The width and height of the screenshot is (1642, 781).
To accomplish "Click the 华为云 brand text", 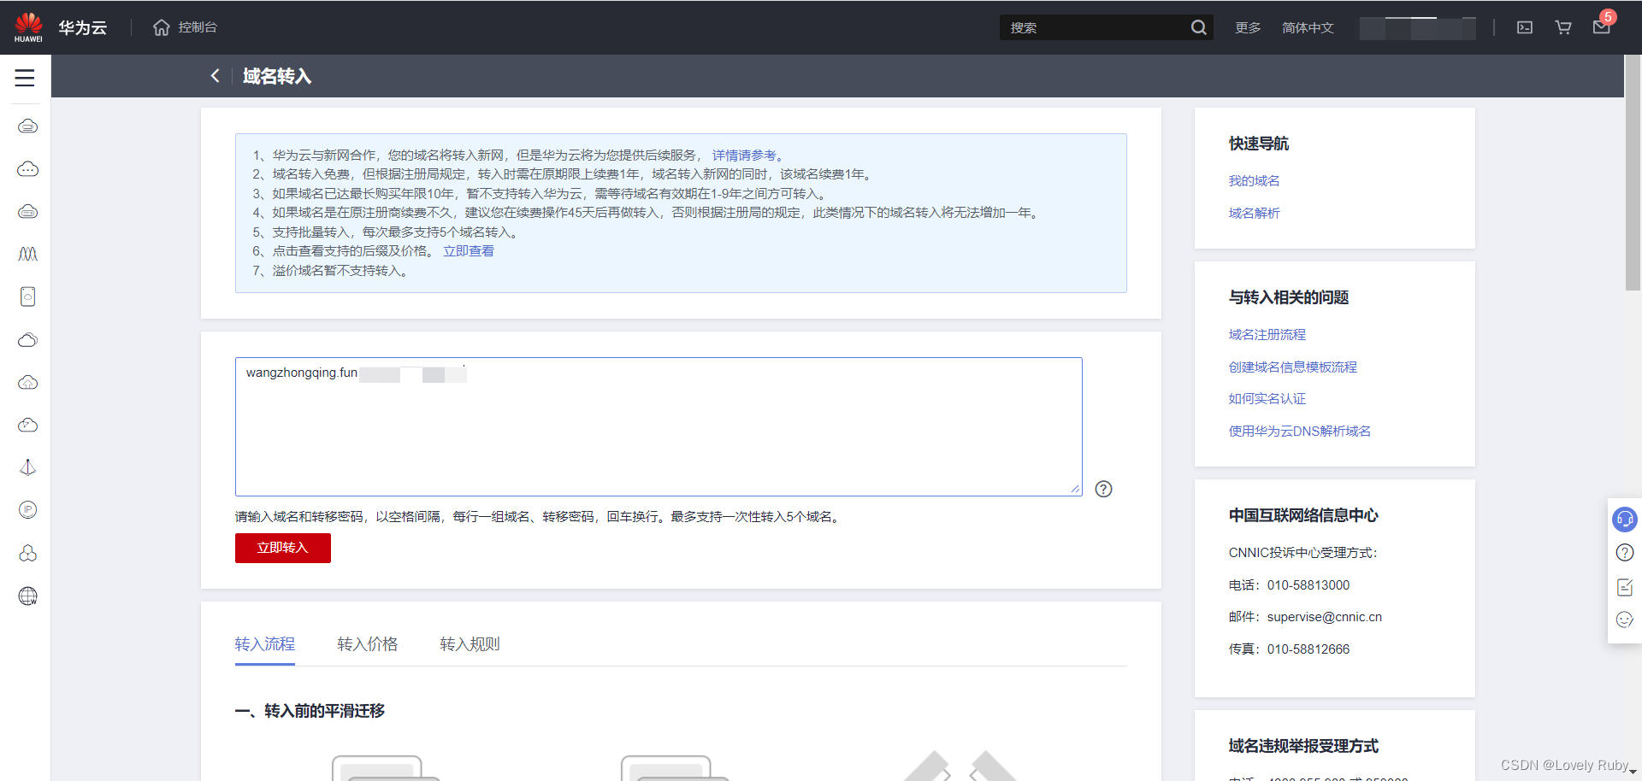I will (83, 27).
